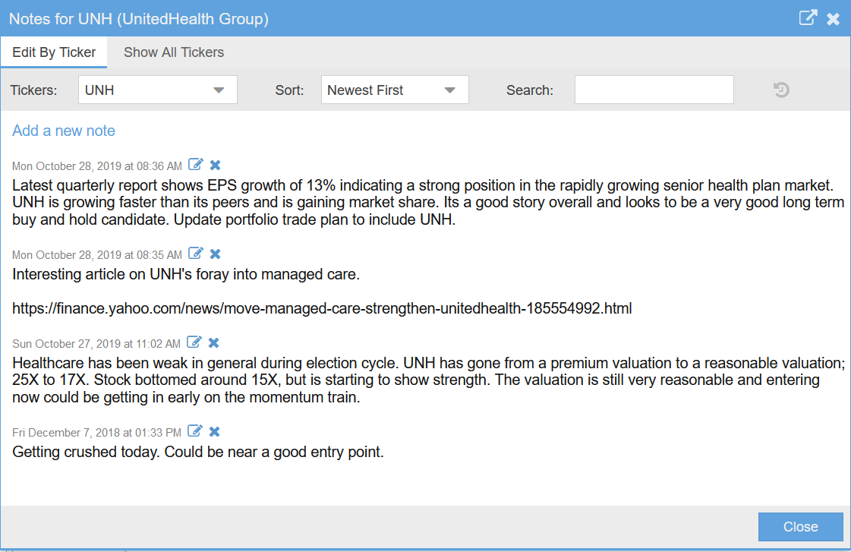Click the Close button
This screenshot has height=552, width=851.
click(801, 526)
